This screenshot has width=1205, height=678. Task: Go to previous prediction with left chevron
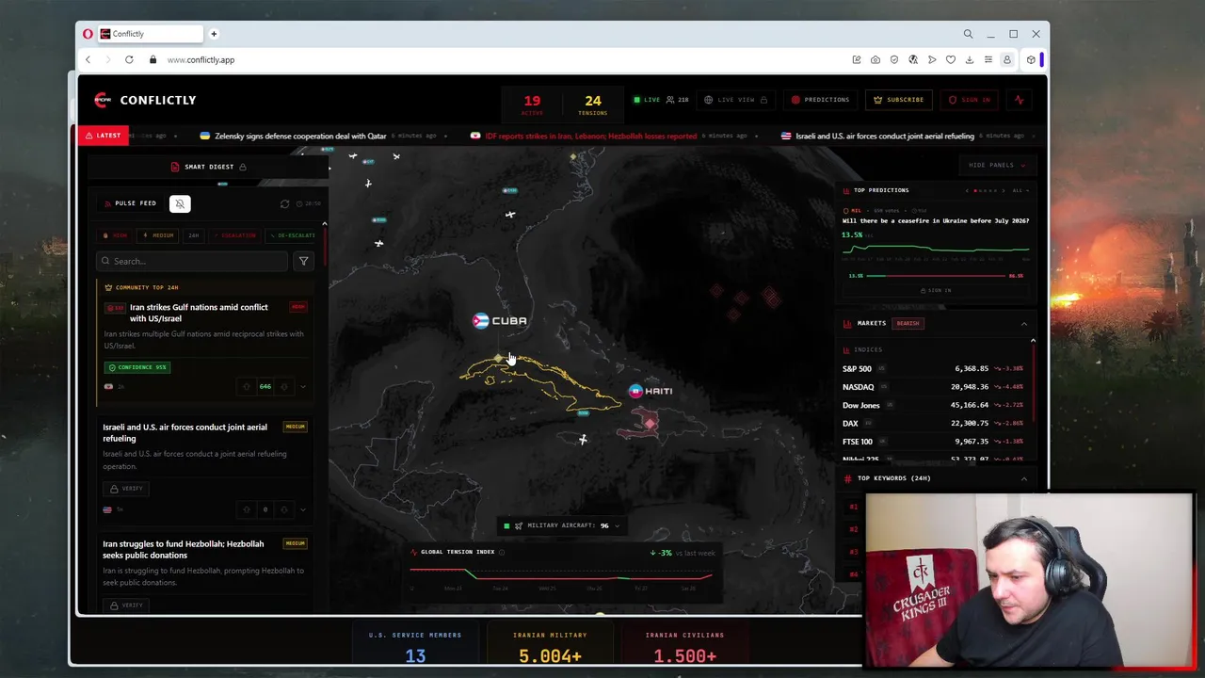point(966,191)
